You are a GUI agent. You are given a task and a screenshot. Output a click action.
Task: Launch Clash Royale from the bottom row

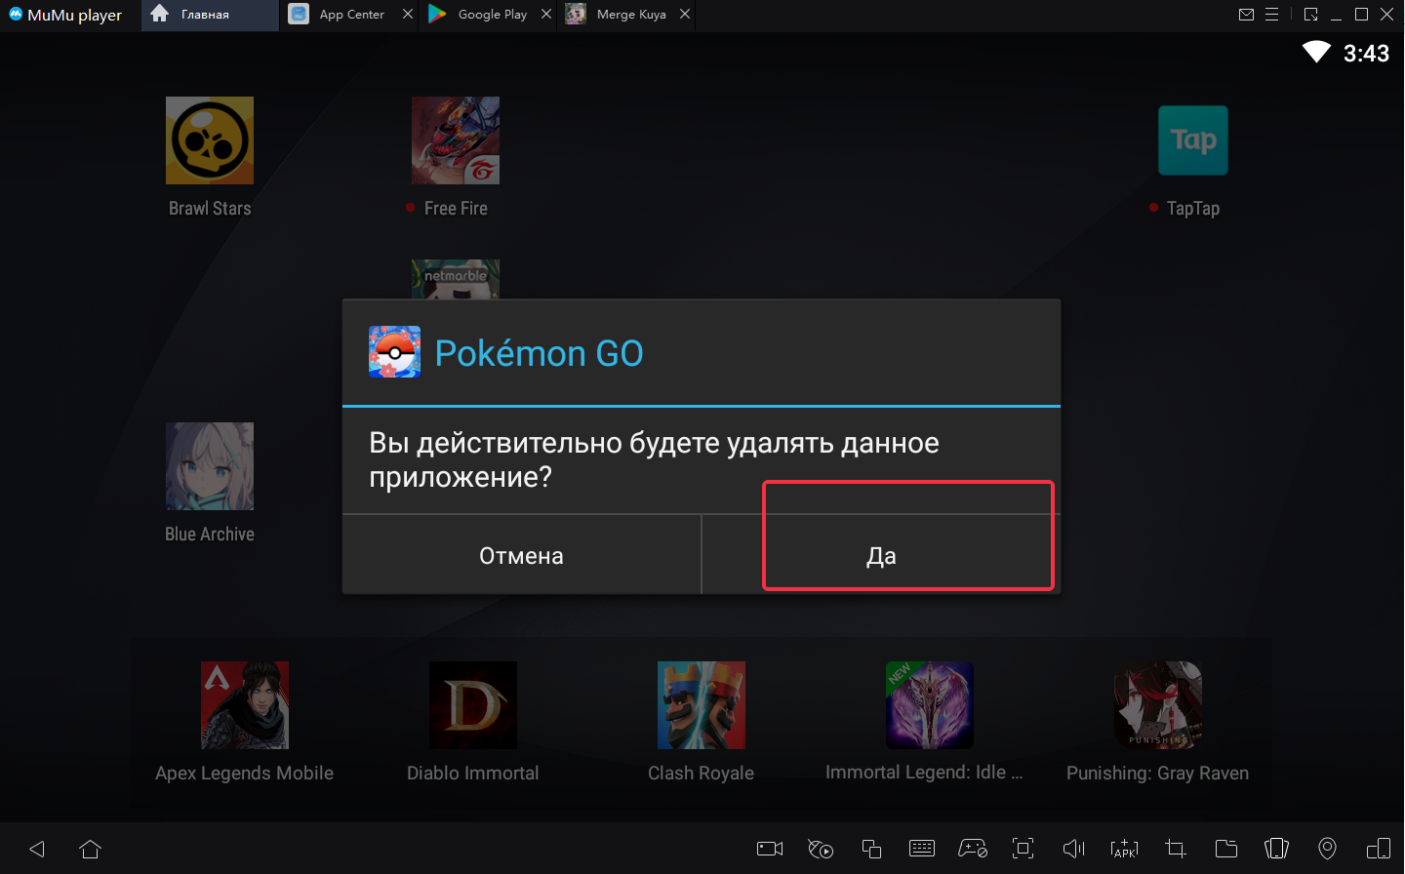[702, 705]
